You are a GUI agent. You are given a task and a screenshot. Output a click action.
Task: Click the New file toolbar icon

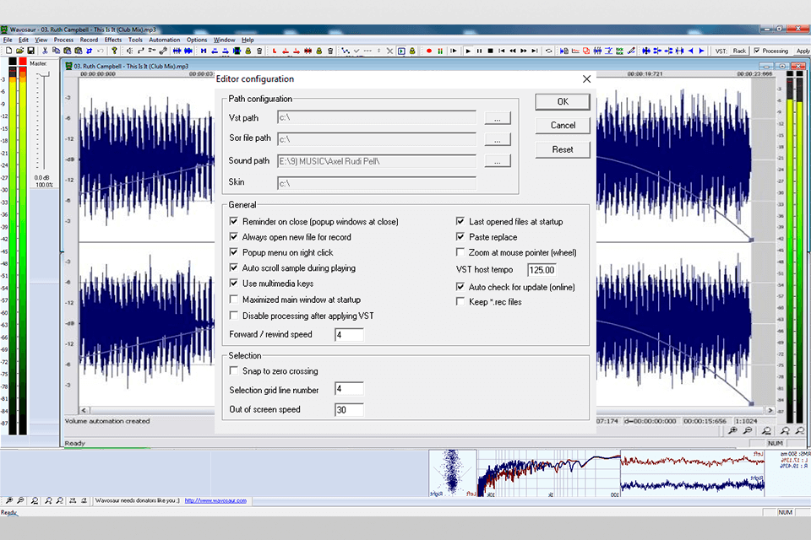(8, 51)
